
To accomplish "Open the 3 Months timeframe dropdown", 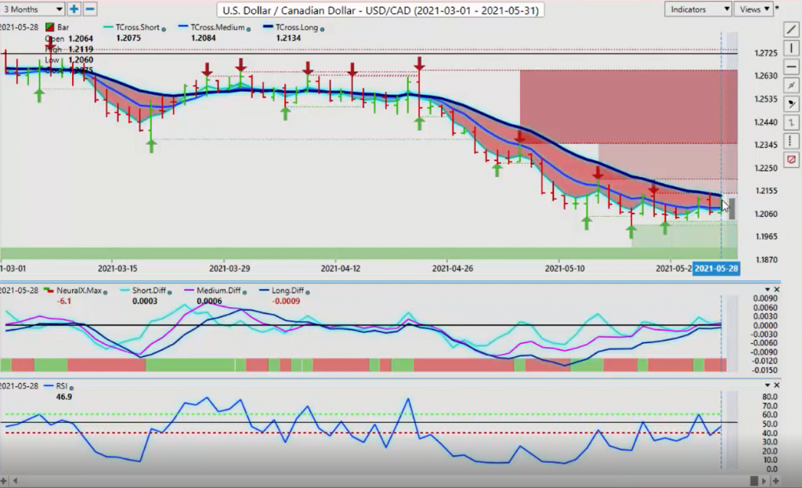I will point(32,9).
